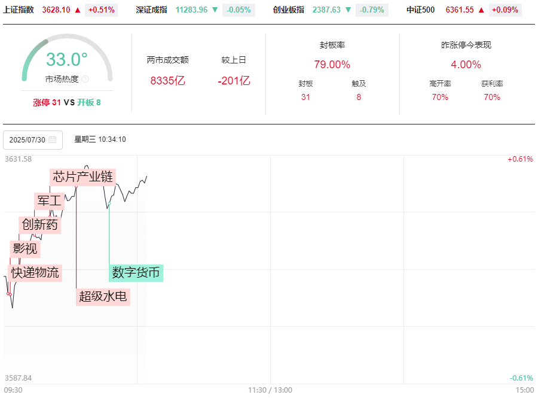This screenshot has width=538, height=398.
Task: Select the 数字货币 green sector label
Action: pyautogui.click(x=136, y=273)
